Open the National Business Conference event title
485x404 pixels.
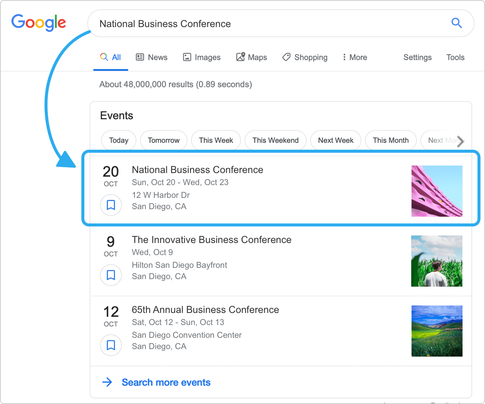point(197,170)
